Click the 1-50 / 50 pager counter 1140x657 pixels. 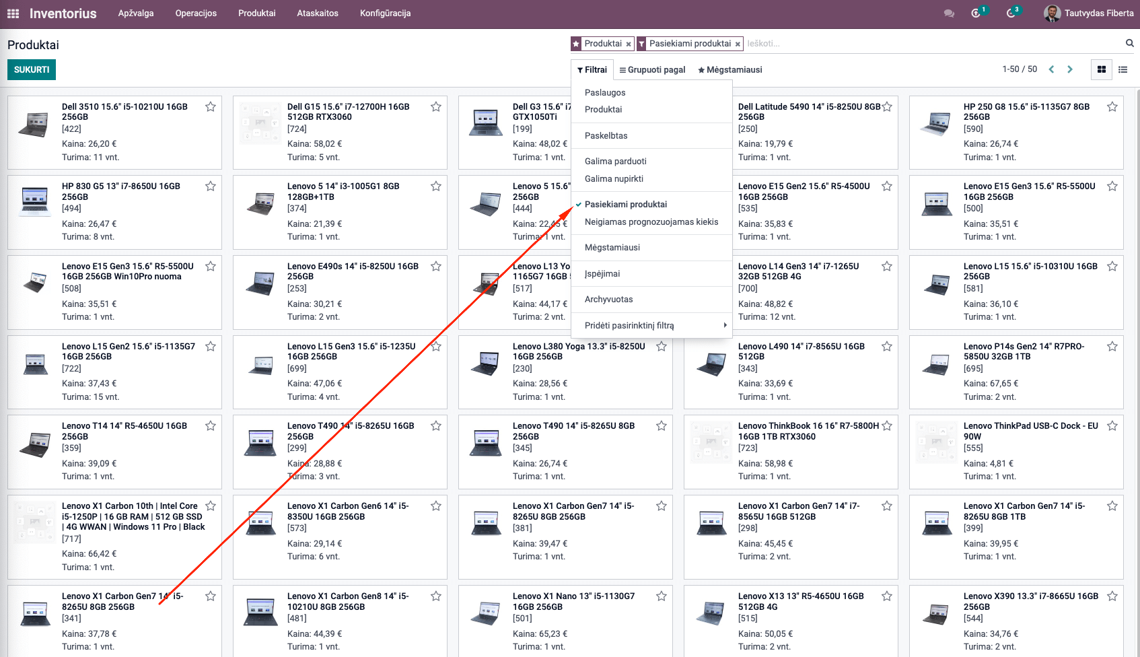1020,69
